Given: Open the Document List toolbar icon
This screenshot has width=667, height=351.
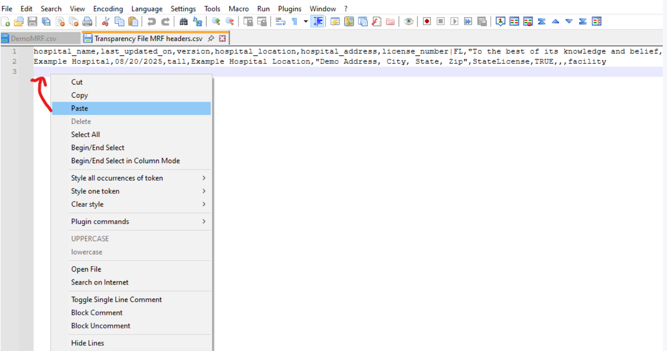Looking at the screenshot, I should point(363,21).
